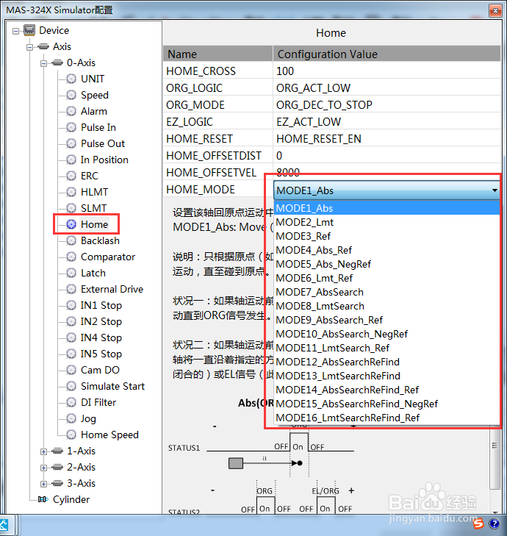The image size is (507, 536).
Task: Open the Jog settings
Action: coord(88,418)
